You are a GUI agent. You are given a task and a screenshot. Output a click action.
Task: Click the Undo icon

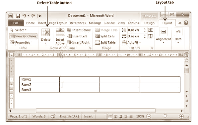[24, 16]
